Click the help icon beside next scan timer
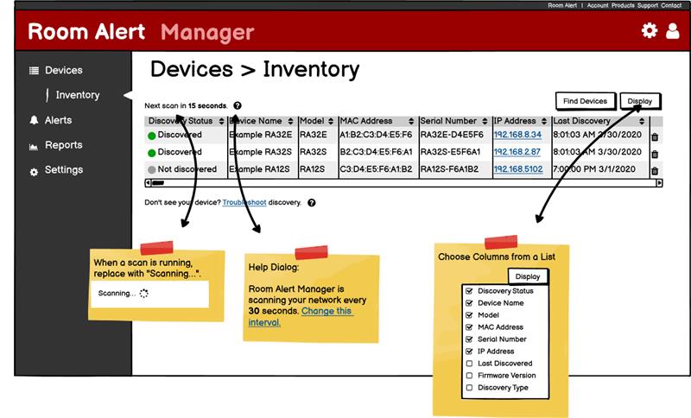691x418 pixels. [238, 105]
